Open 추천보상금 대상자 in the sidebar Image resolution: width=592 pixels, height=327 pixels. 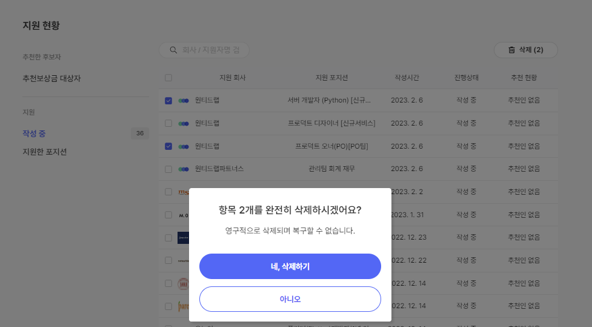(52, 79)
